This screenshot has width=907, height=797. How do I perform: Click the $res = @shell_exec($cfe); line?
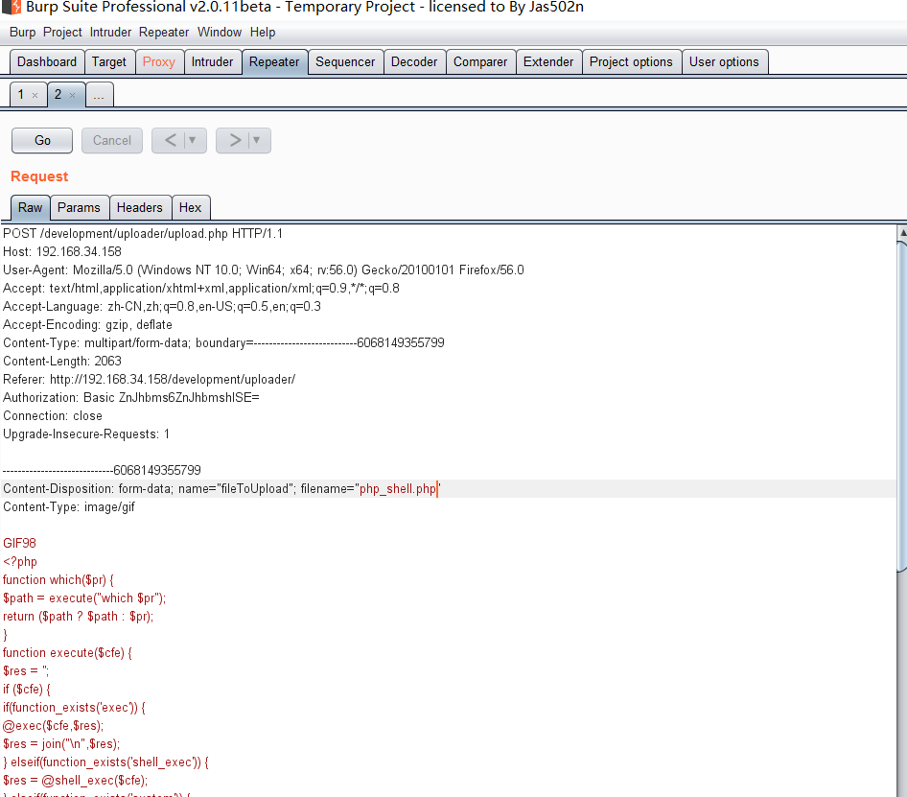click(75, 781)
